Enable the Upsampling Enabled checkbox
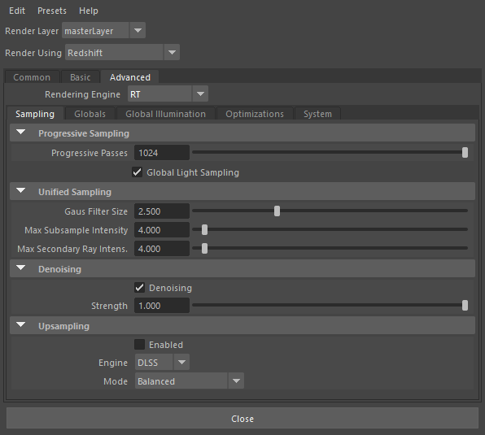The image size is (485, 435). pos(139,345)
